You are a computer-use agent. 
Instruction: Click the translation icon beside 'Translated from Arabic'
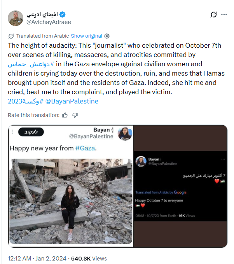11,36
